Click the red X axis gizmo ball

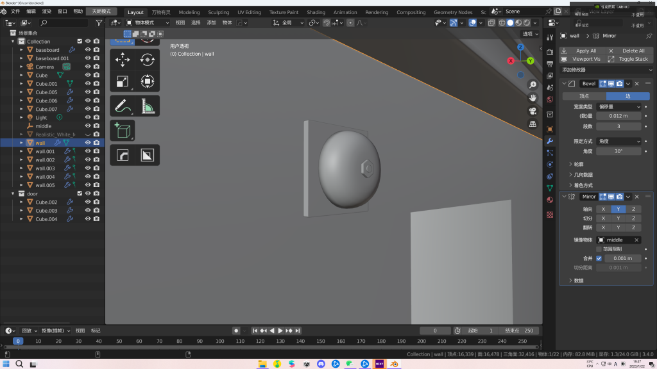coord(511,61)
